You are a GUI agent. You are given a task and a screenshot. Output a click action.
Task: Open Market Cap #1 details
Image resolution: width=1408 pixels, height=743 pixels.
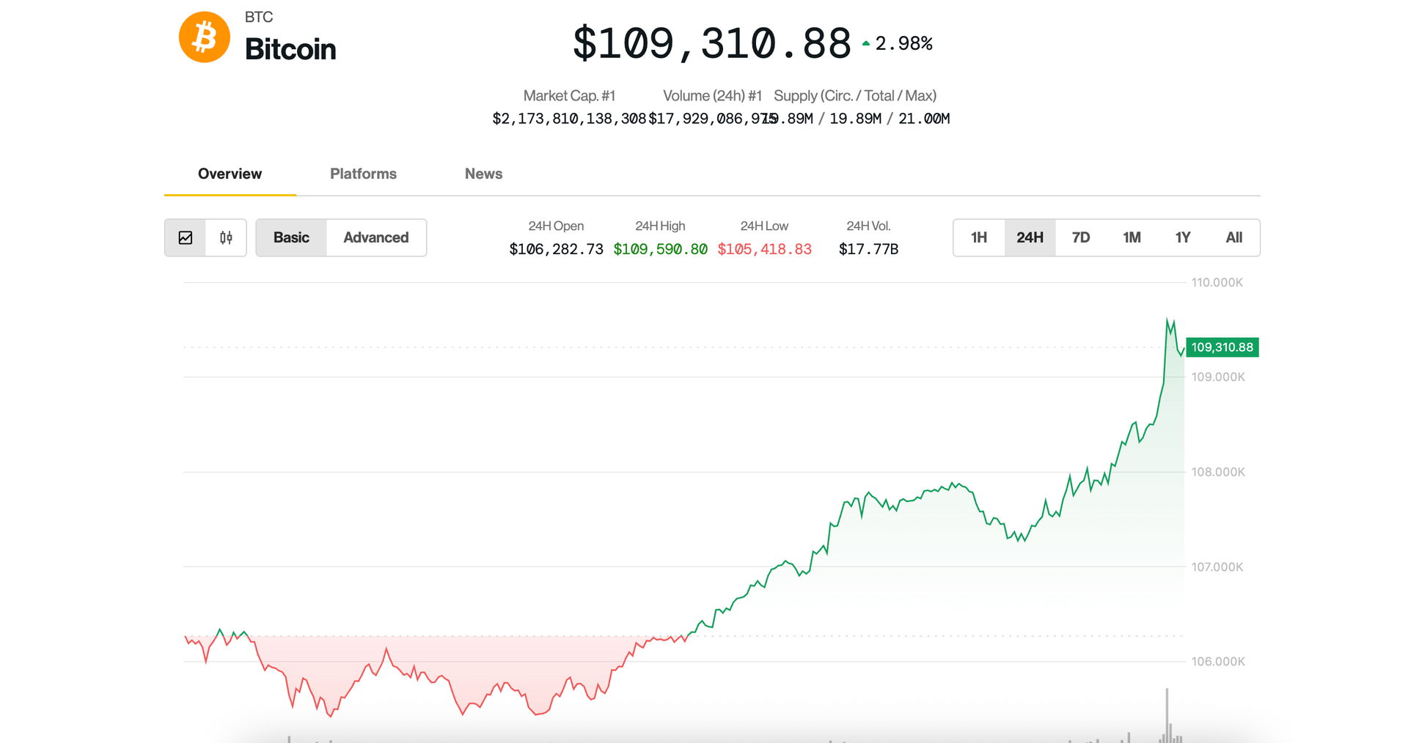click(x=570, y=95)
